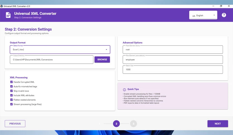Image resolution: width=233 pixels, height=135 pixels.
Task: Toggle Stream processing (large files) checkbox
Action: pos(11,104)
